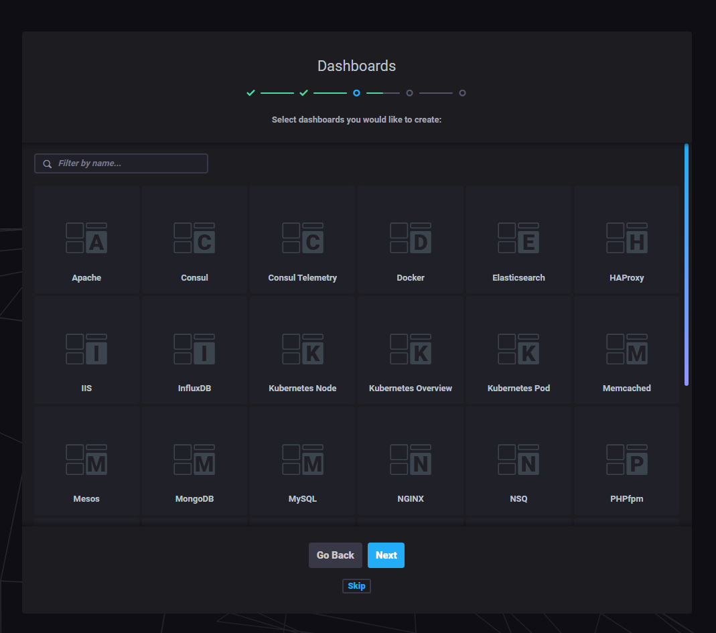Screen dimensions: 716x633
Task: Select the Apache dashboard card icon
Action: [86, 238]
